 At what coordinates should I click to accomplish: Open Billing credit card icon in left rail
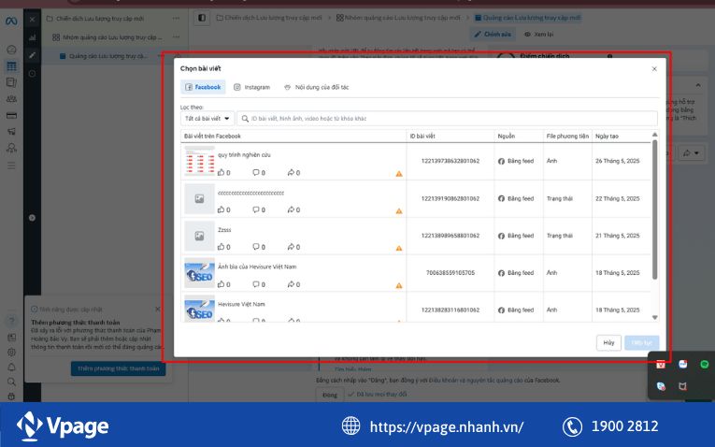[11, 115]
